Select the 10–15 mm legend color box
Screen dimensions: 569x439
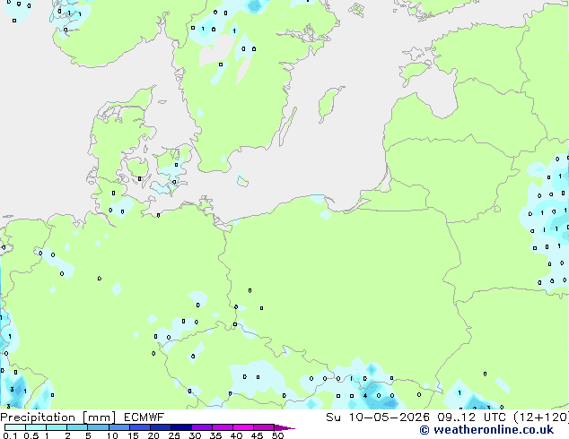coord(118,427)
